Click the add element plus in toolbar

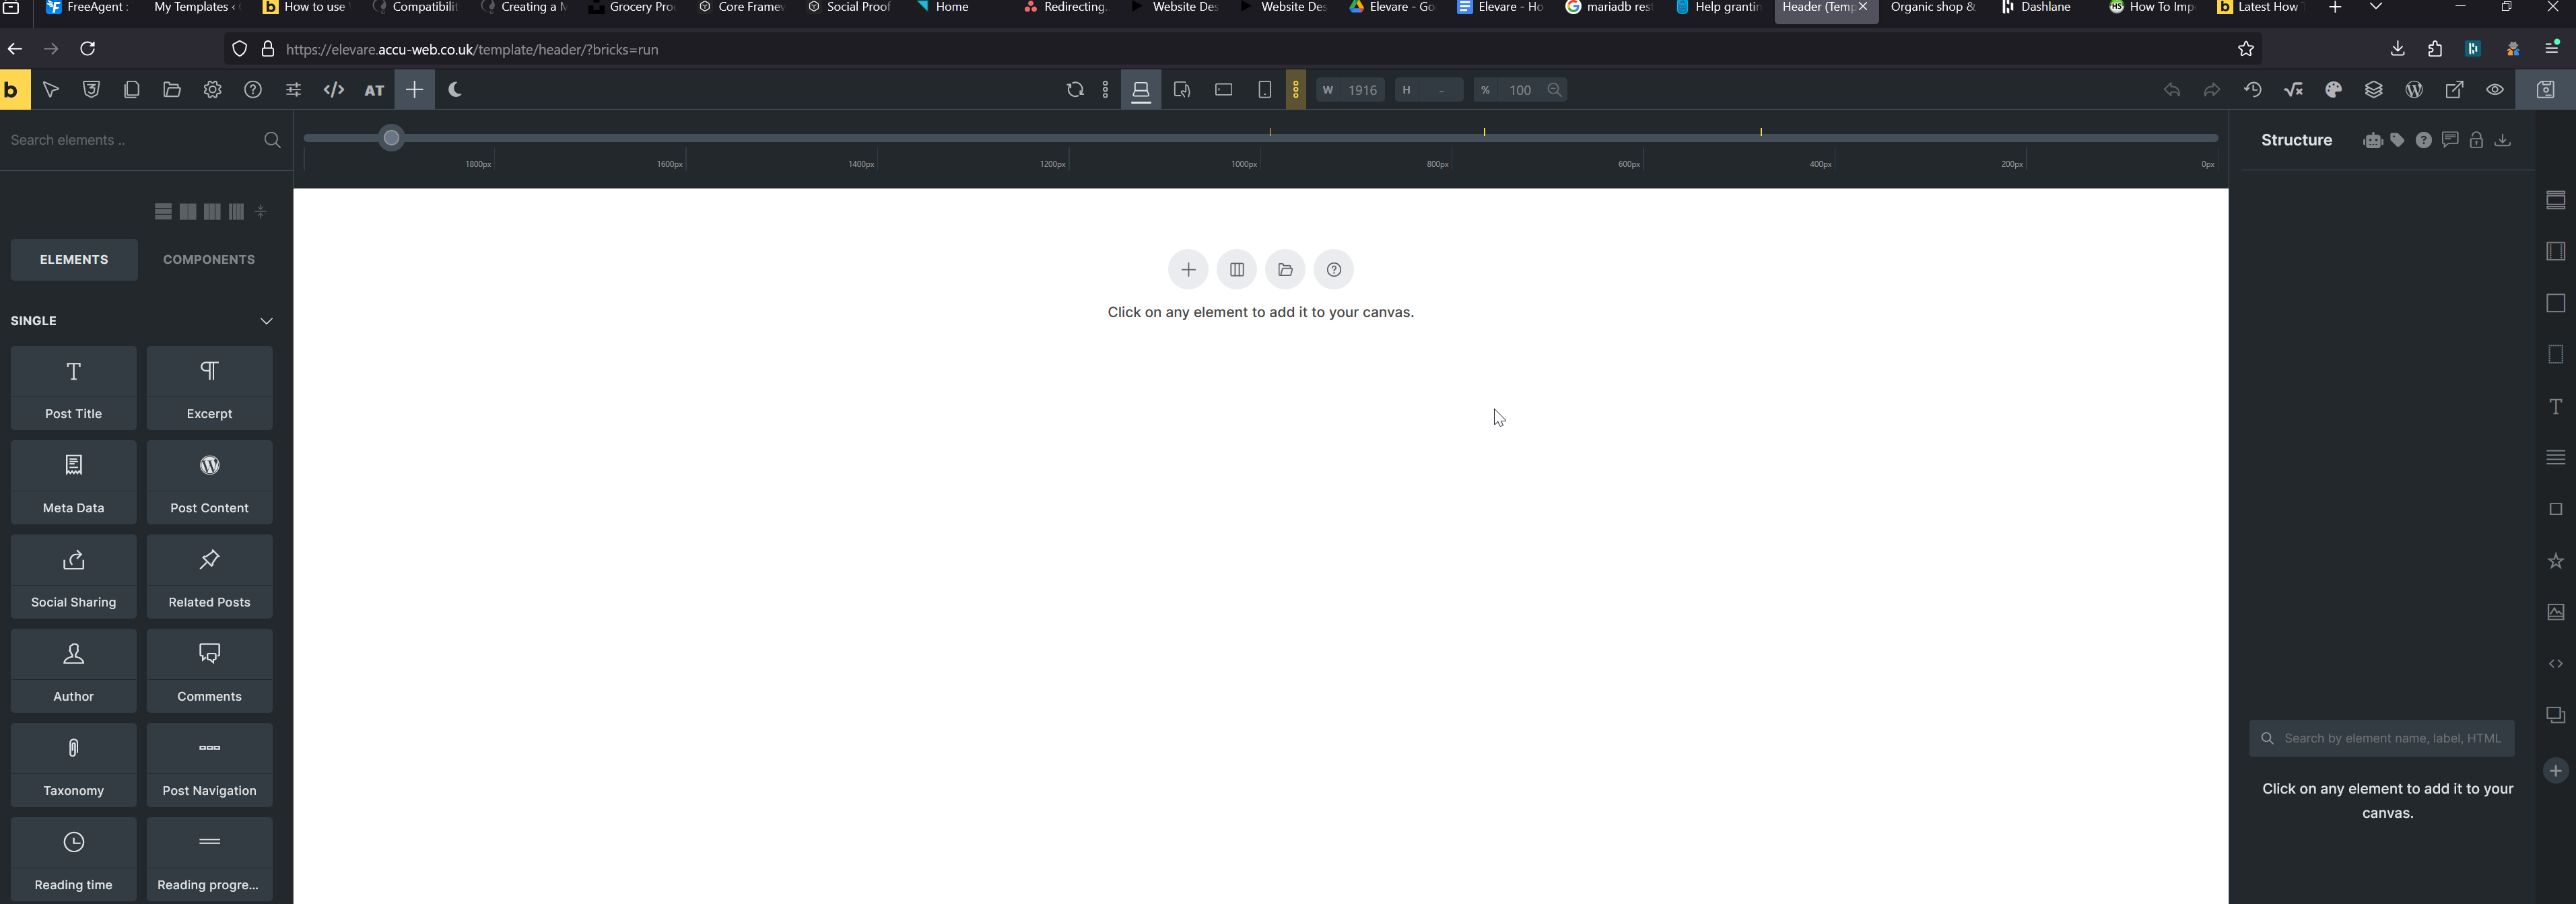point(414,90)
